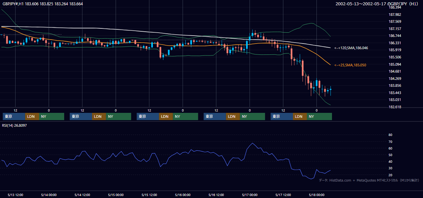Click price axis value 185.506
The height and width of the screenshot is (198, 423).
pyautogui.click(x=395, y=57)
